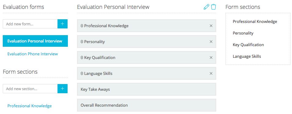This screenshot has height=114, width=292.
Task: Select Evaluation Personal Interview form
Action: [x=35, y=41]
